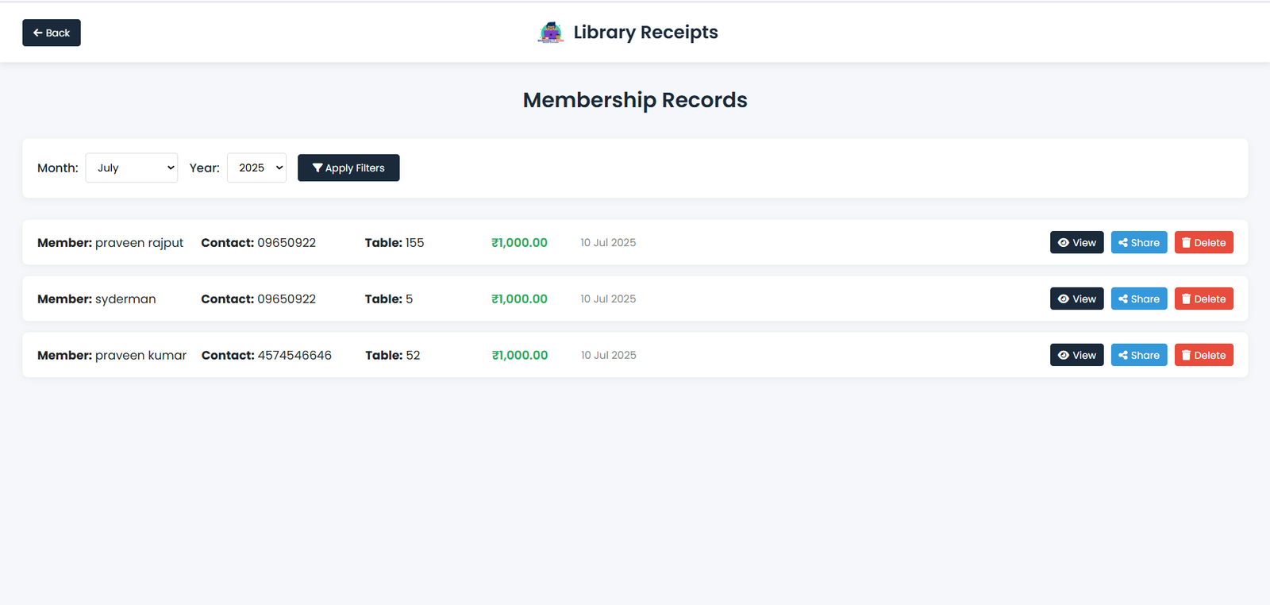View syderman's membership receipt
1270x605 pixels.
coord(1076,299)
